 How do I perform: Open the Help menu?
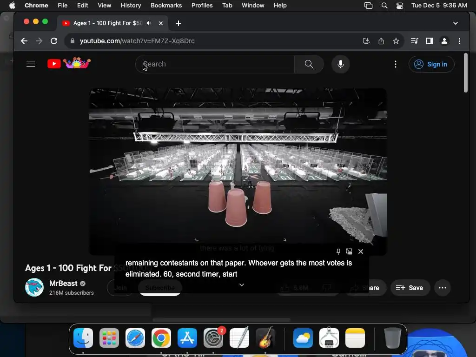(280, 6)
